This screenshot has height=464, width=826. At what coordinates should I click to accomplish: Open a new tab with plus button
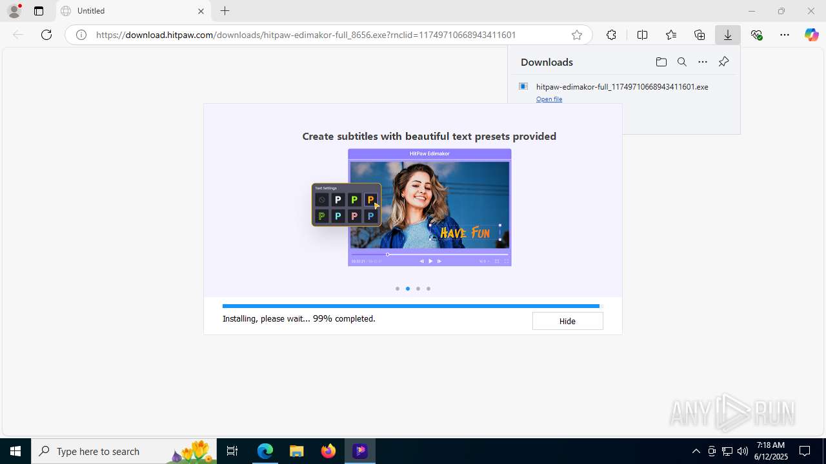[x=225, y=11]
